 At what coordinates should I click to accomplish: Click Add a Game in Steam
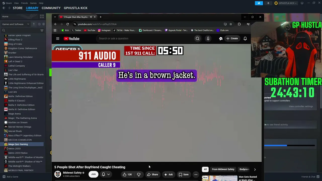click(x=11, y=177)
